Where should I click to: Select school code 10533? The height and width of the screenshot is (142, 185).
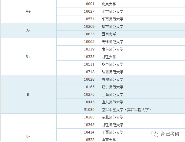[89, 140]
